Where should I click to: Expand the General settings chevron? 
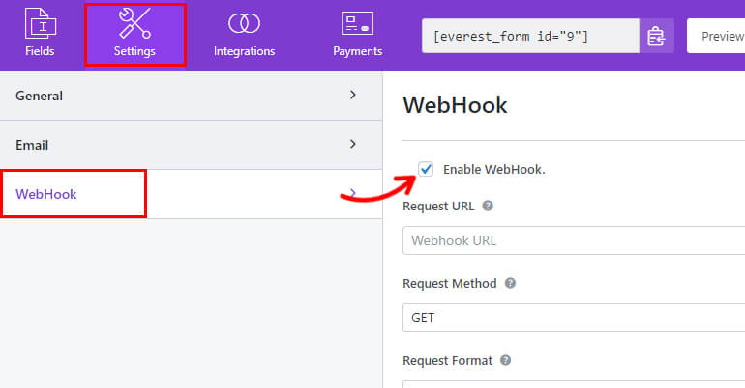pos(353,96)
